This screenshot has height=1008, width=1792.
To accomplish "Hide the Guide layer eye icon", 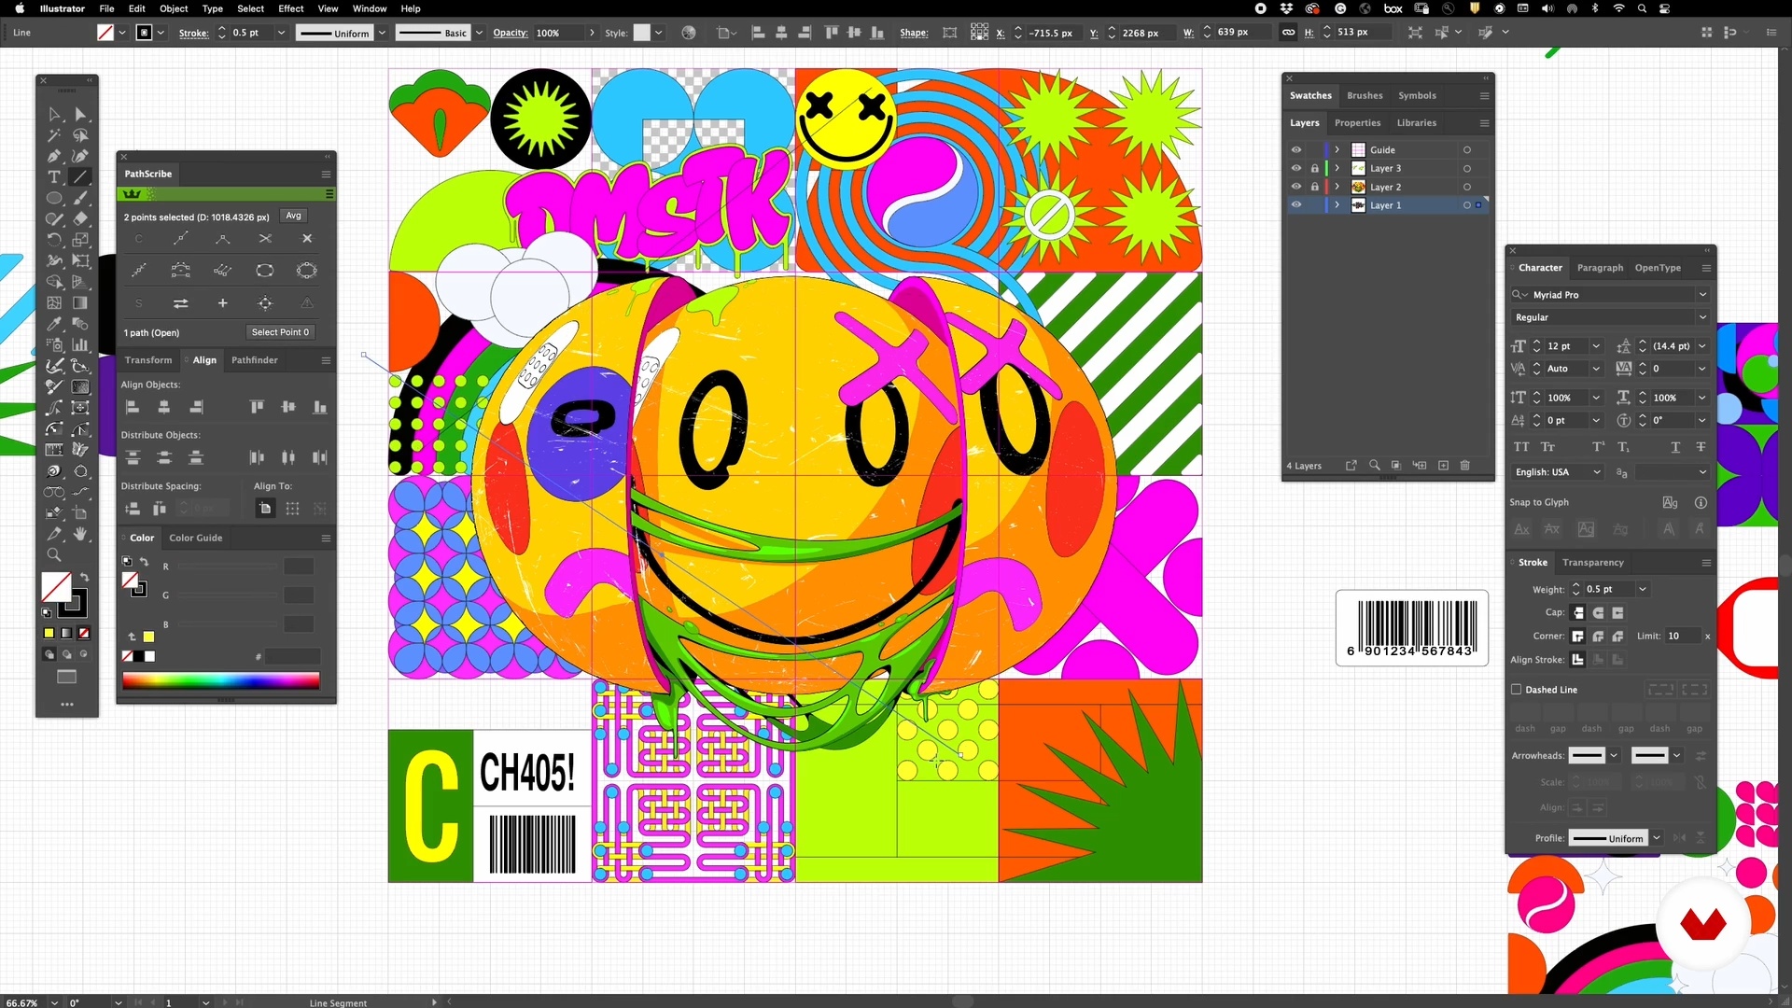I will pyautogui.click(x=1295, y=150).
